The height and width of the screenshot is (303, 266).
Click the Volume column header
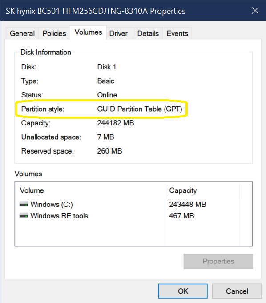tap(90, 190)
